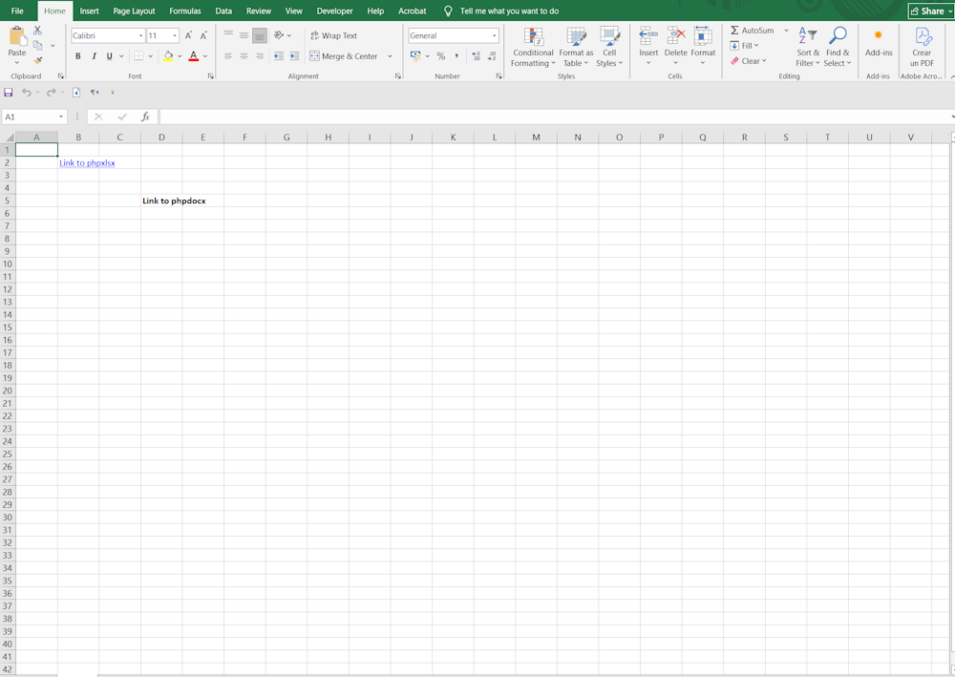
Task: Click the Increase Indent icon
Action: [293, 56]
